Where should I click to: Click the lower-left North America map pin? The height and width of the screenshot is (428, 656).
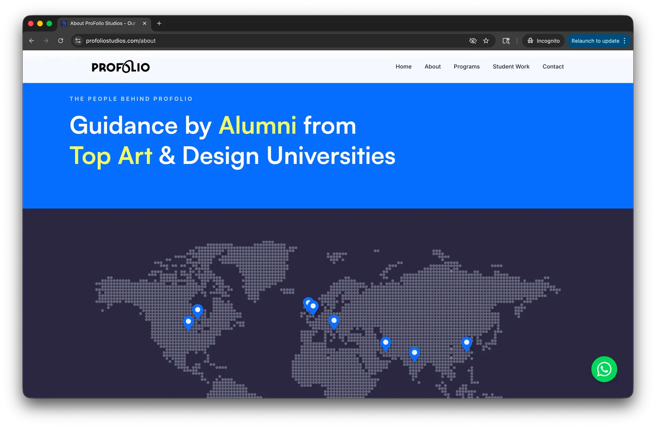tap(188, 323)
